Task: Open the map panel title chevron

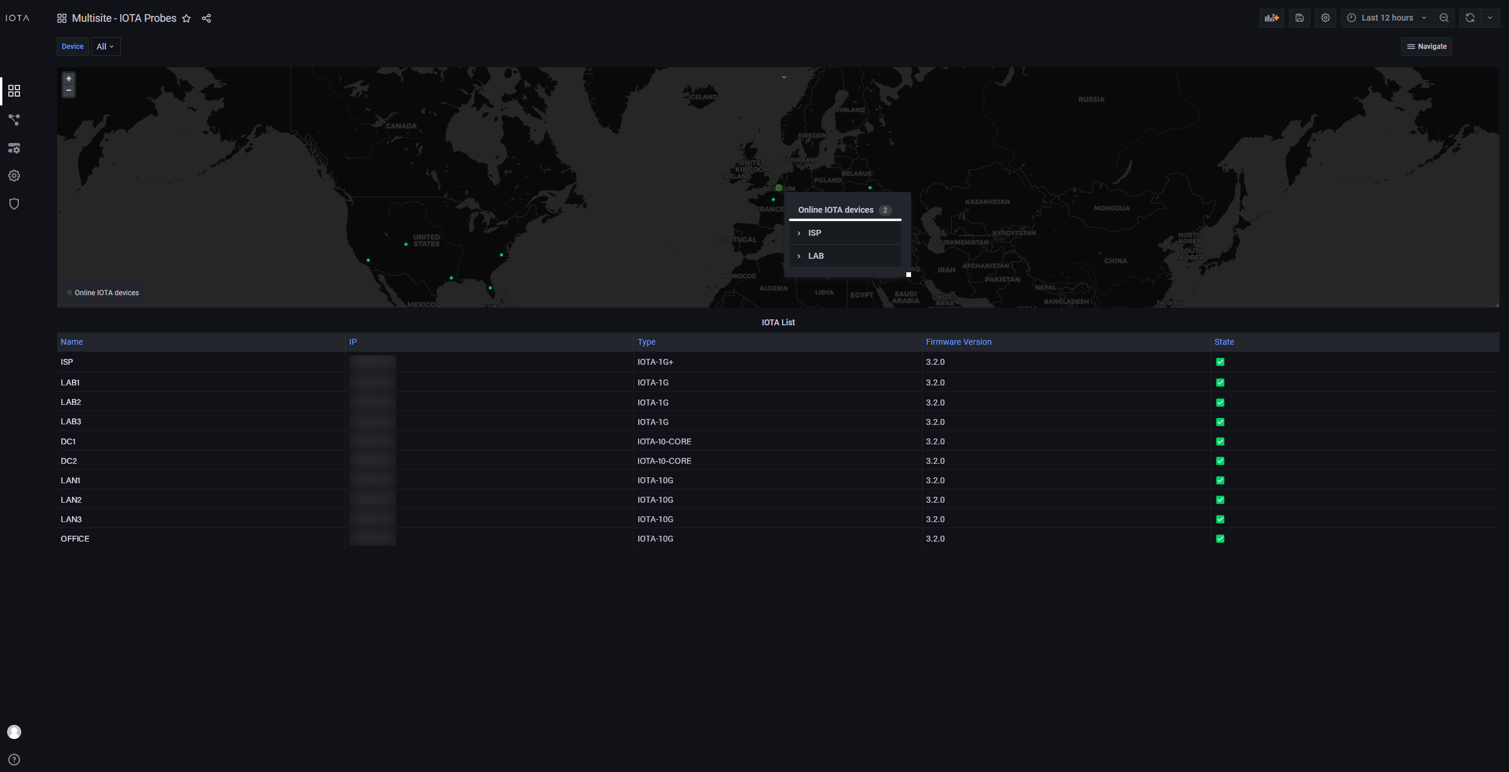Action: [x=784, y=77]
